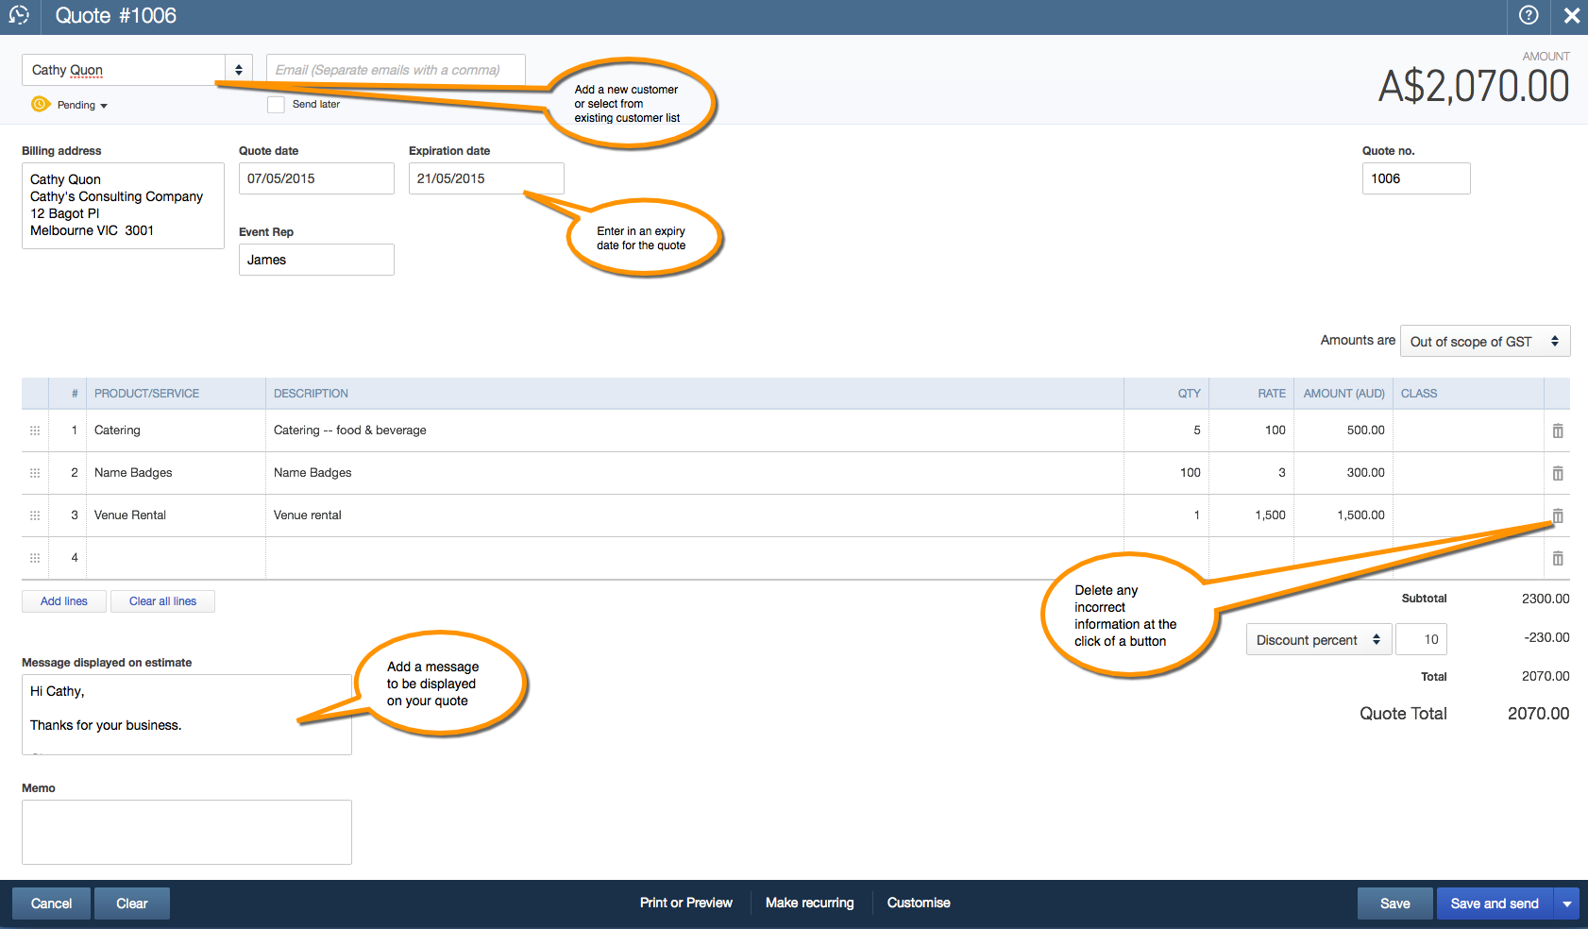Open Customise in the footer bar
This screenshot has height=929, width=1588.
click(918, 904)
